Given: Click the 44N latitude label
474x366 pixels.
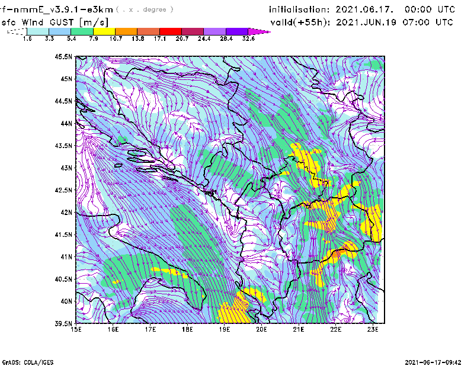Looking at the screenshot, I should [x=66, y=124].
